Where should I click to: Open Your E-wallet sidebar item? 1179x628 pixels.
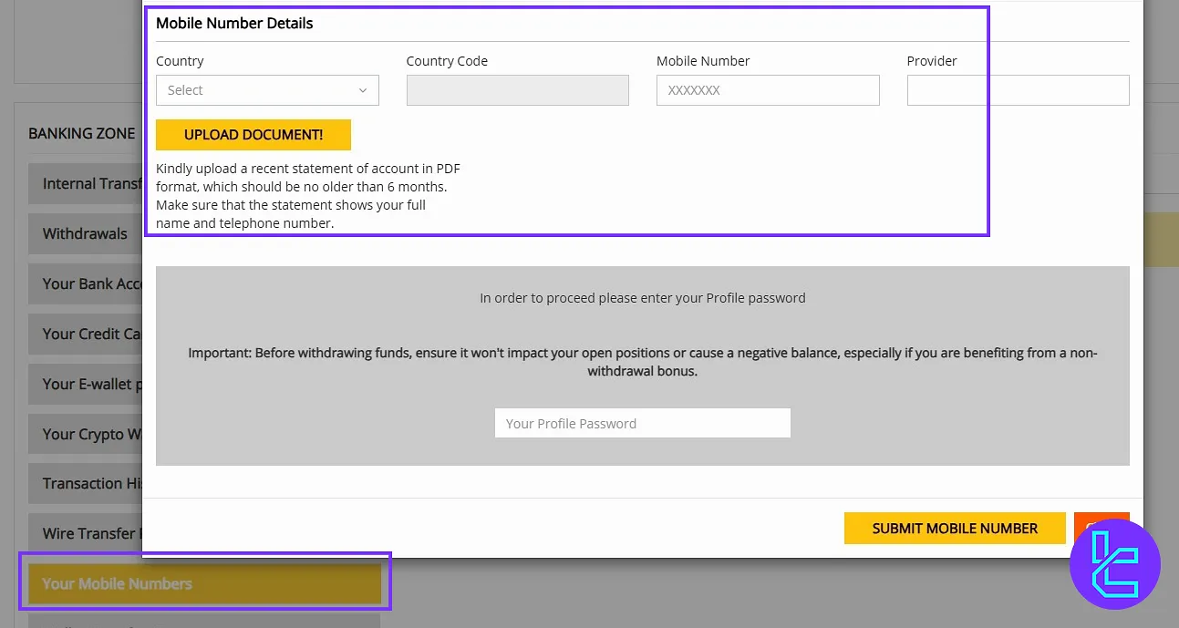[86, 384]
